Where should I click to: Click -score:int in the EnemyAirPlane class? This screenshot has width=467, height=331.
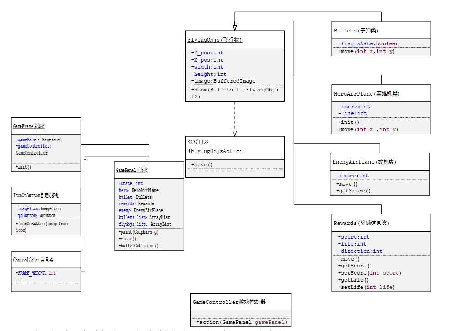pyautogui.click(x=352, y=176)
